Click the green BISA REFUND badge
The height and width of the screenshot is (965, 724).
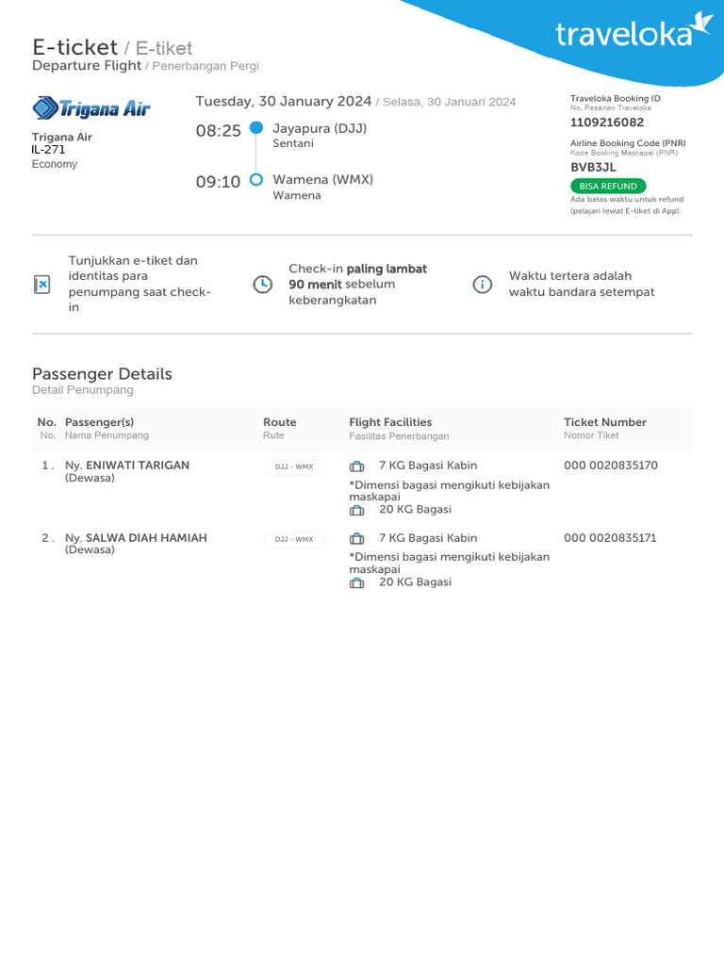click(x=608, y=187)
